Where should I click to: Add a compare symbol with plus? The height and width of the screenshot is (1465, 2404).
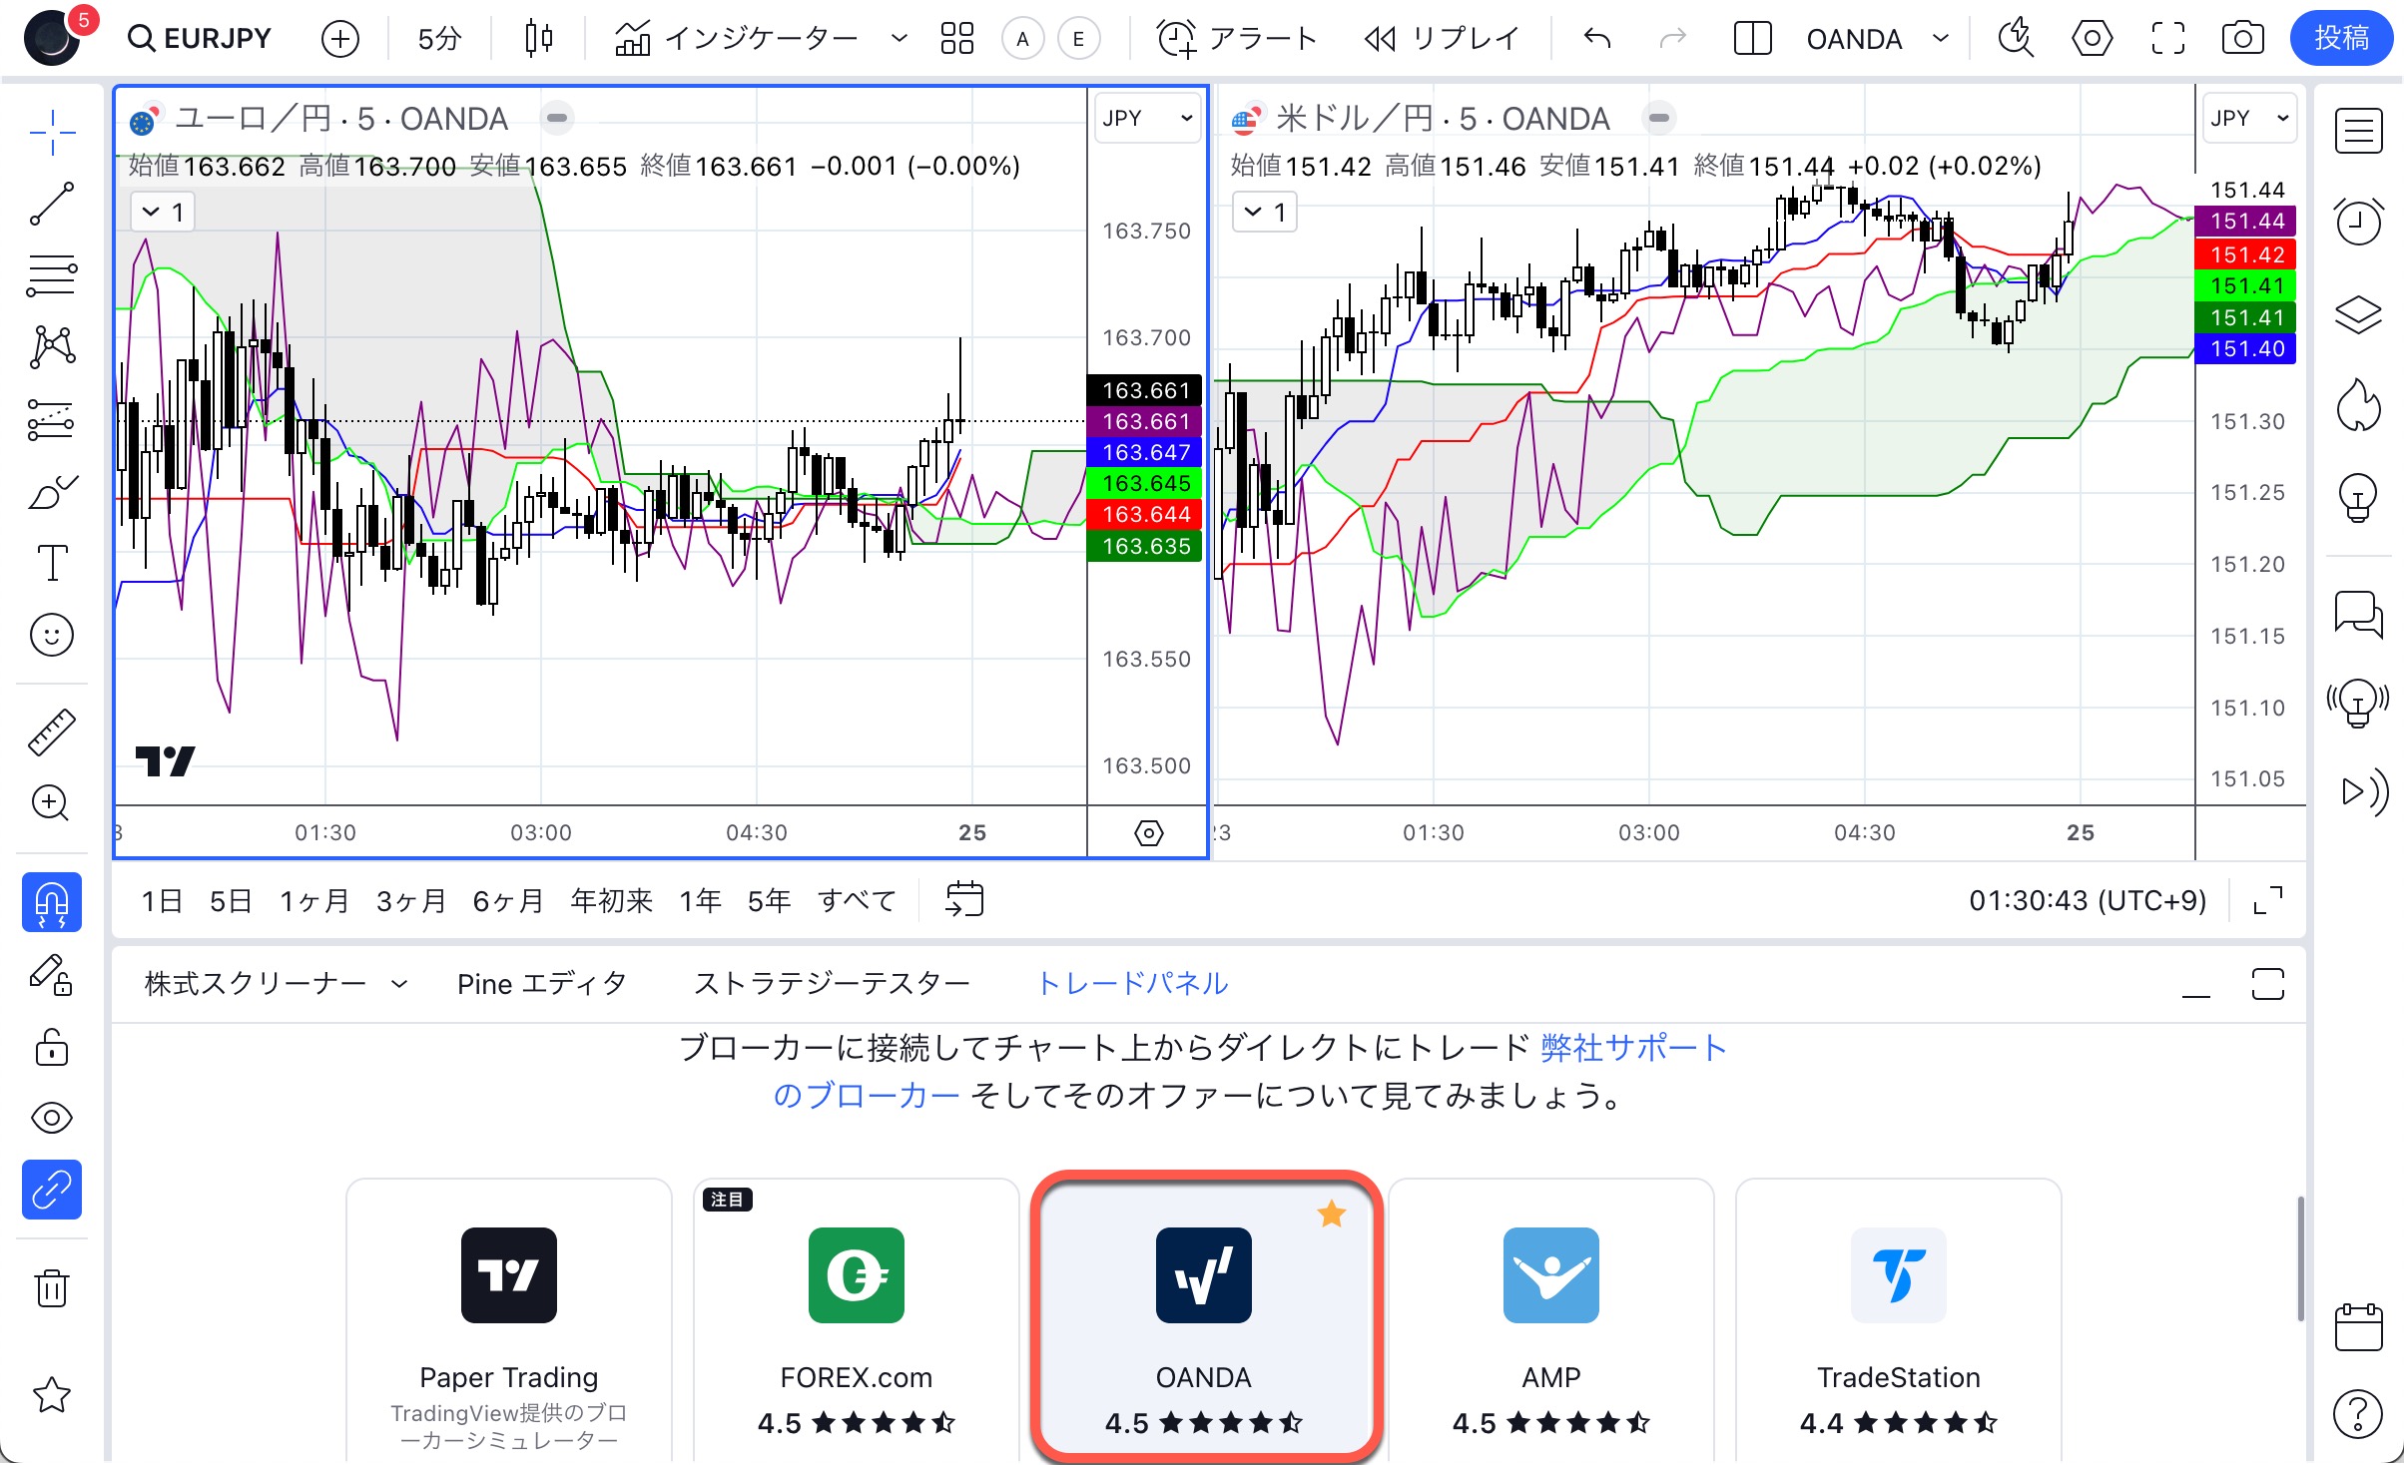click(340, 39)
